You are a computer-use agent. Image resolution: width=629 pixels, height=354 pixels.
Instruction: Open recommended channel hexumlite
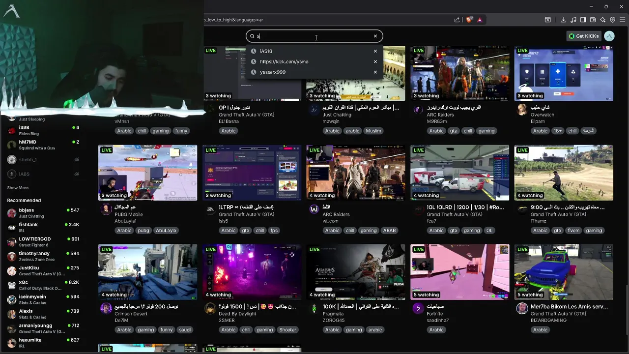point(43,343)
